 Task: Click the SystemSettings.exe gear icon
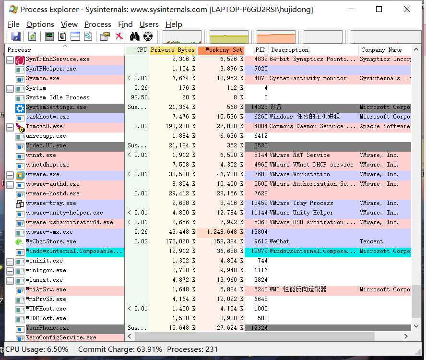(x=20, y=108)
